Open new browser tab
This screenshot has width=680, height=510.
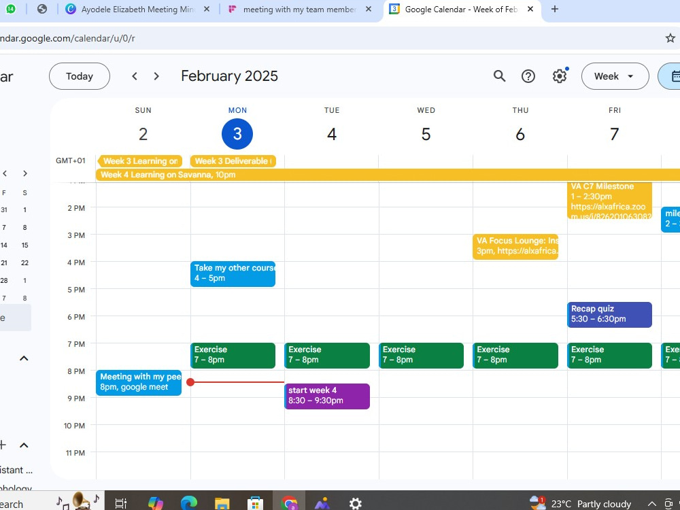coord(555,9)
